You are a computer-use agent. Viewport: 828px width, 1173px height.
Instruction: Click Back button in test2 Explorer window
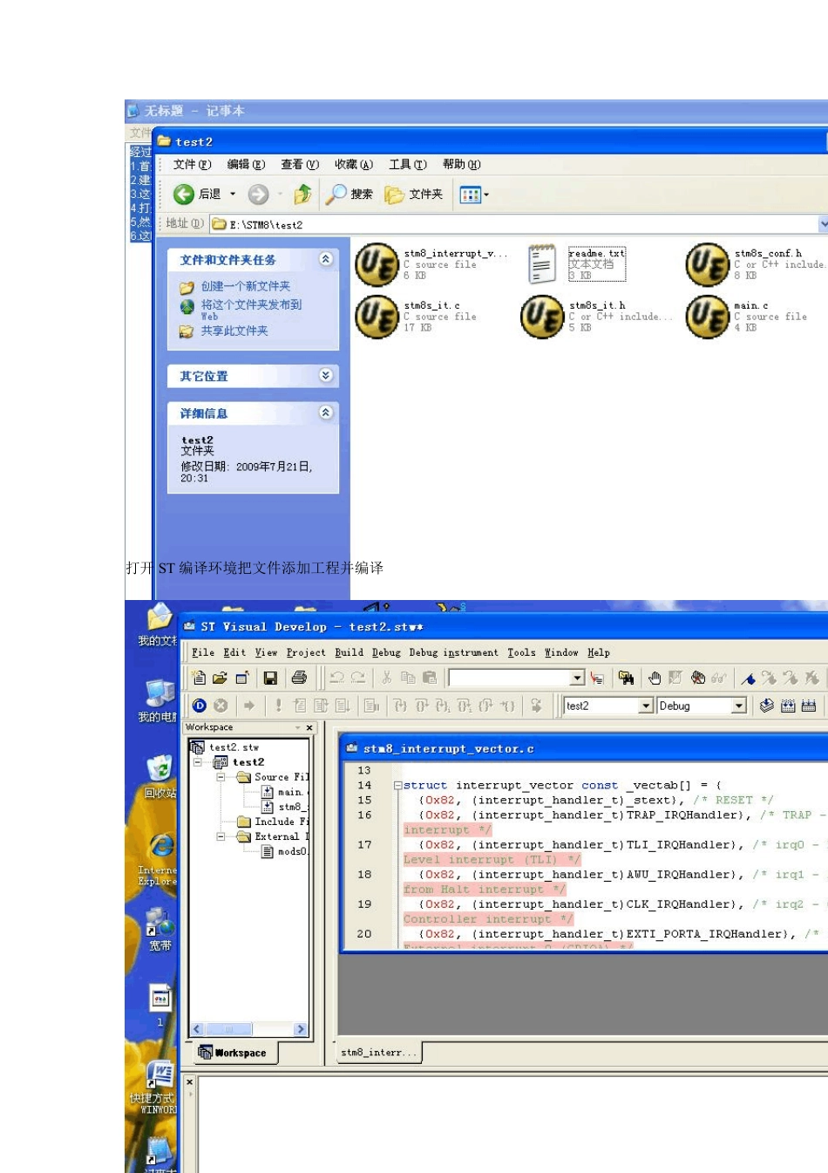pyautogui.click(x=197, y=194)
